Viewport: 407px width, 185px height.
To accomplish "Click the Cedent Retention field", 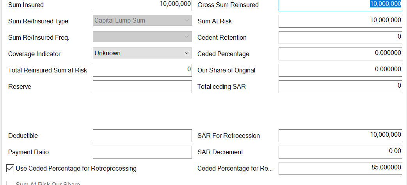I will (x=340, y=37).
